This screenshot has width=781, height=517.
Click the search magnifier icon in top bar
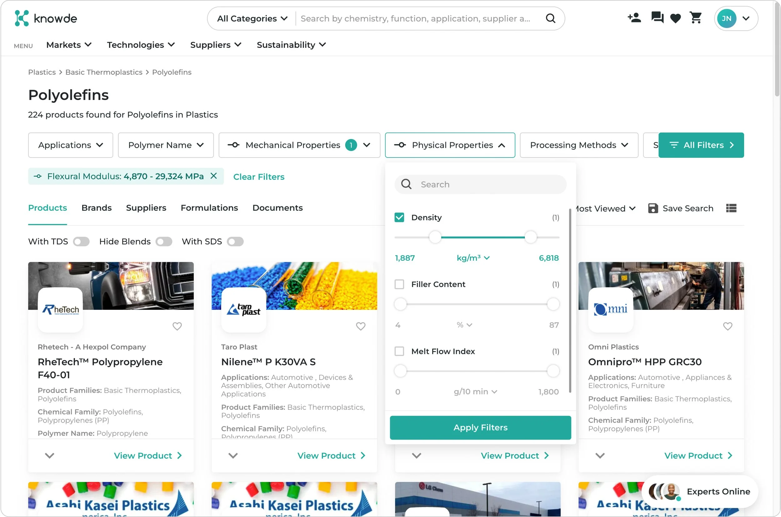coord(550,18)
